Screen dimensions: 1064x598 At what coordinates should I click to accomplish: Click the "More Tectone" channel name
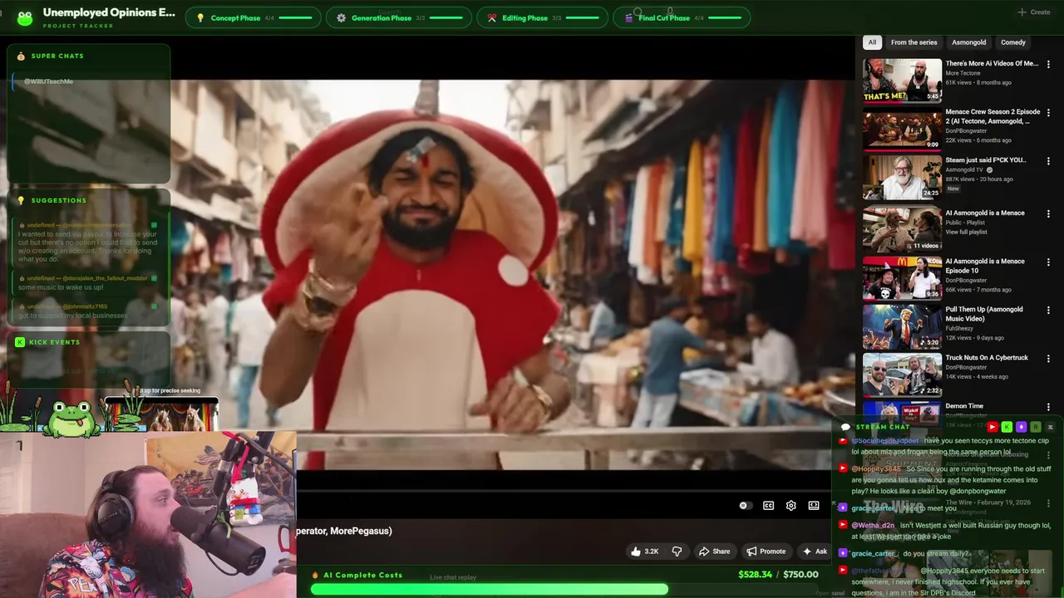point(963,73)
